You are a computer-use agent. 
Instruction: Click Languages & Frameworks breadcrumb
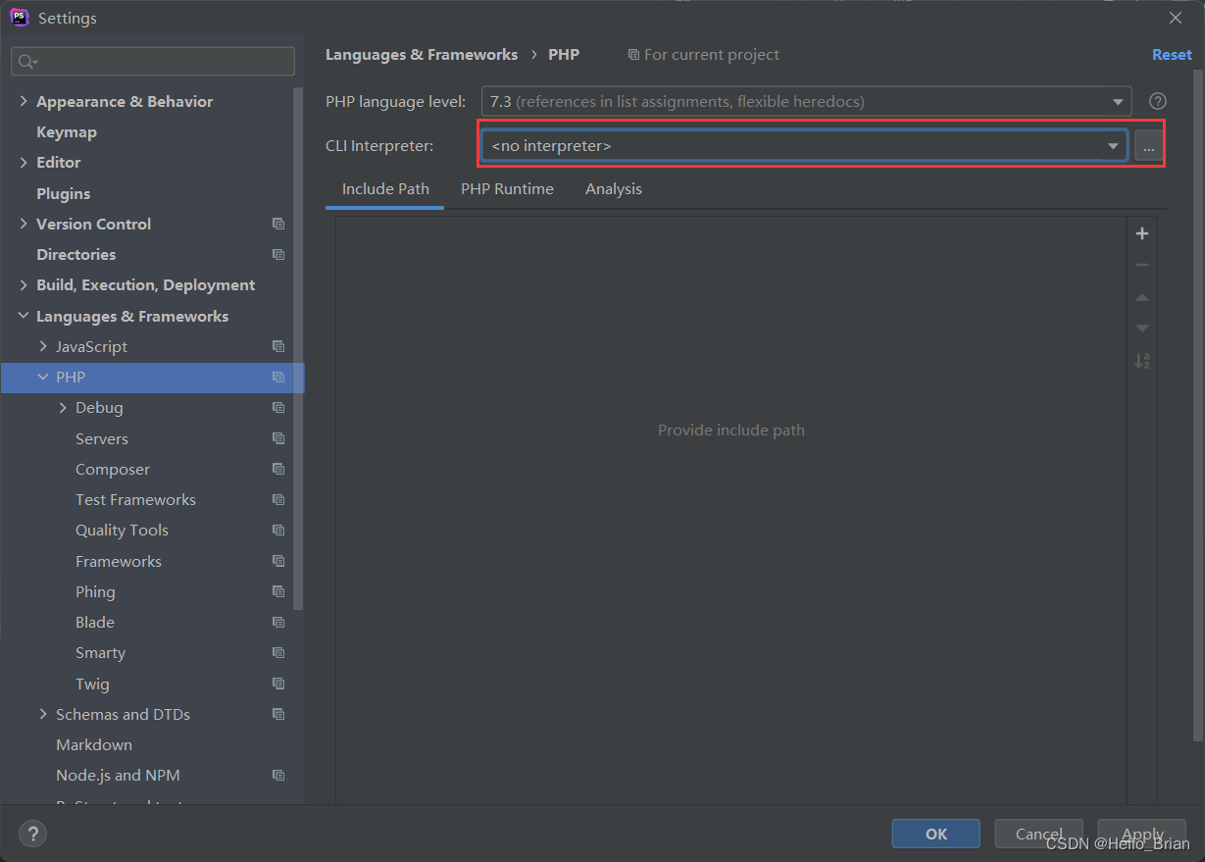(422, 55)
